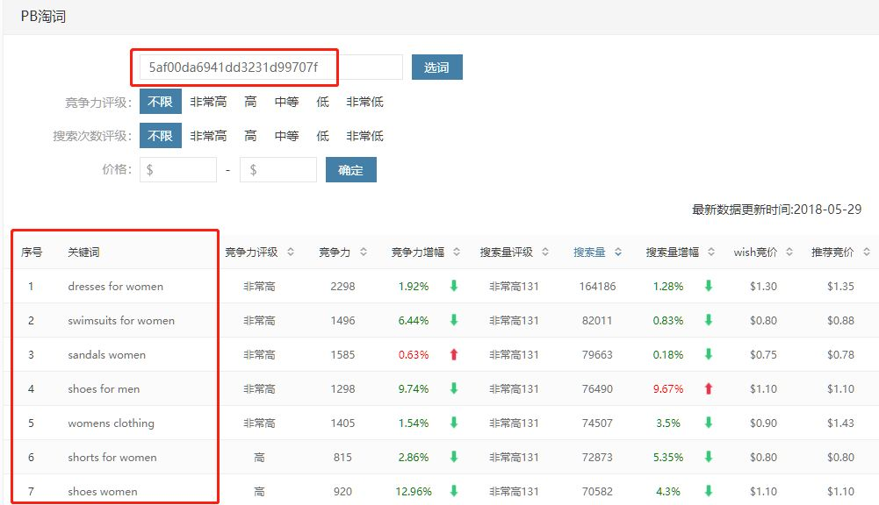Click search volume value 82011
Screen dimensions: 879x505
pyautogui.click(x=598, y=320)
